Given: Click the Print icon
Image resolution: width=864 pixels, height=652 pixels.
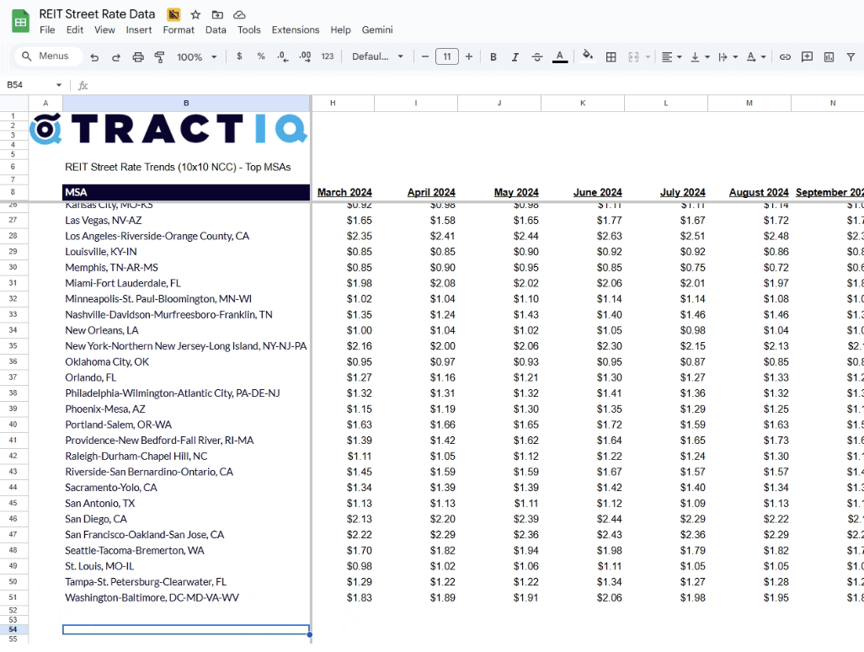Looking at the screenshot, I should [x=138, y=57].
